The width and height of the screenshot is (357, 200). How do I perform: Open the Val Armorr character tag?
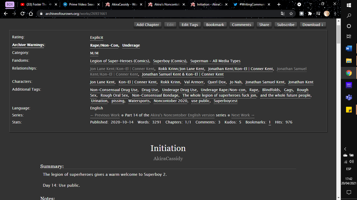(x=194, y=82)
